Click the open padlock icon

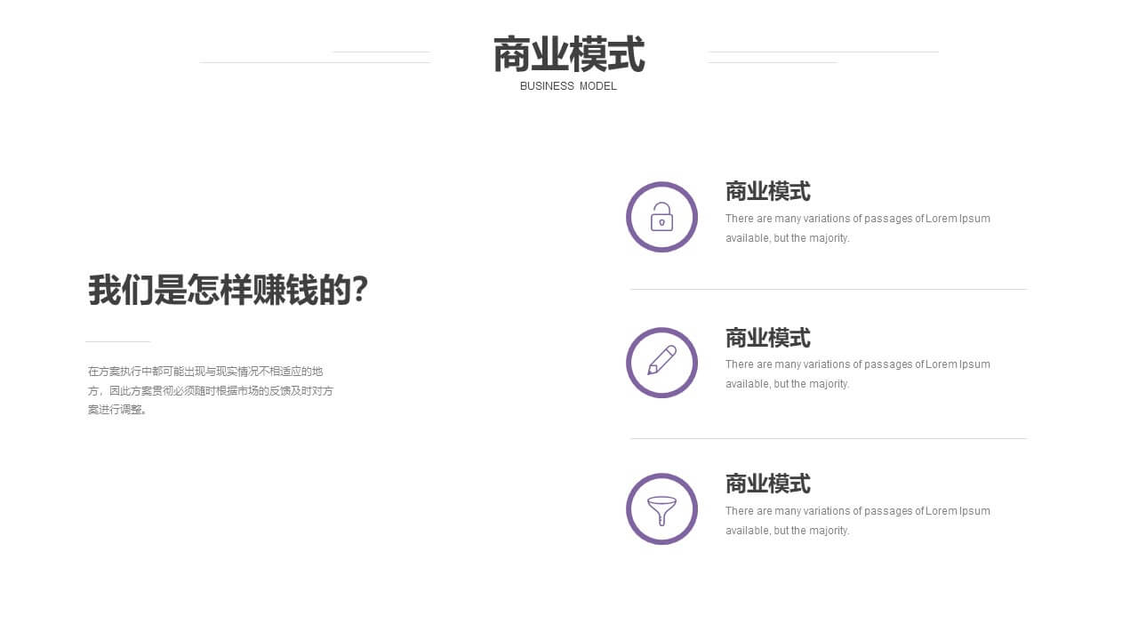pos(661,217)
